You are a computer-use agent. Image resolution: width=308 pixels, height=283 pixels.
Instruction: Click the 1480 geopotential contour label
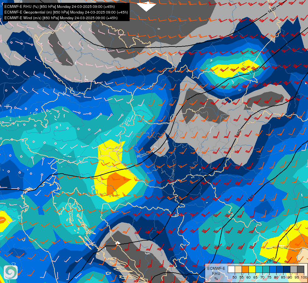tap(250, 198)
